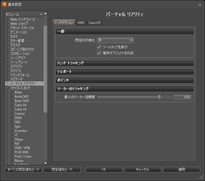
Task: Switch to the OpenVR tab
Action: pyautogui.click(x=95, y=23)
